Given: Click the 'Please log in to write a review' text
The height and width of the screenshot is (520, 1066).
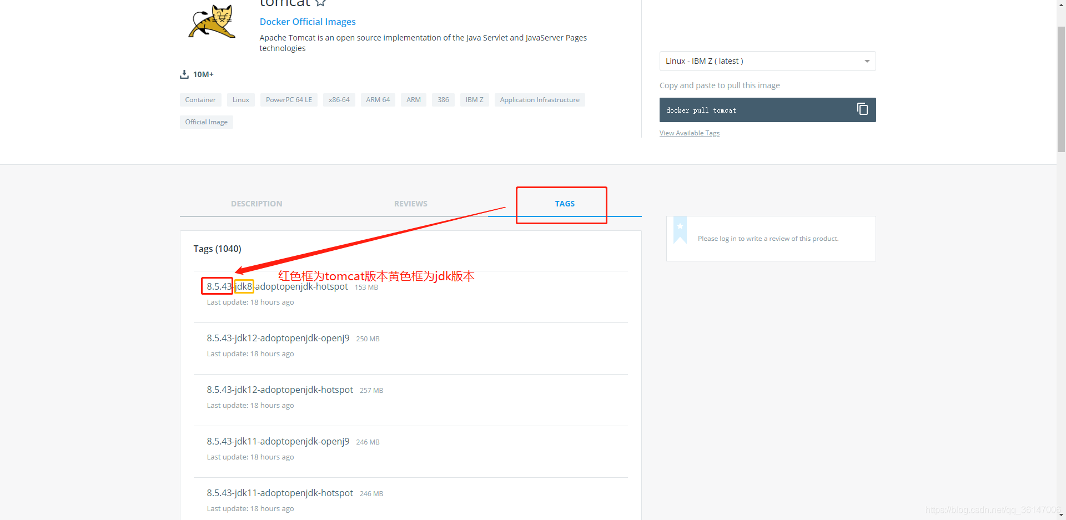Looking at the screenshot, I should coord(768,239).
